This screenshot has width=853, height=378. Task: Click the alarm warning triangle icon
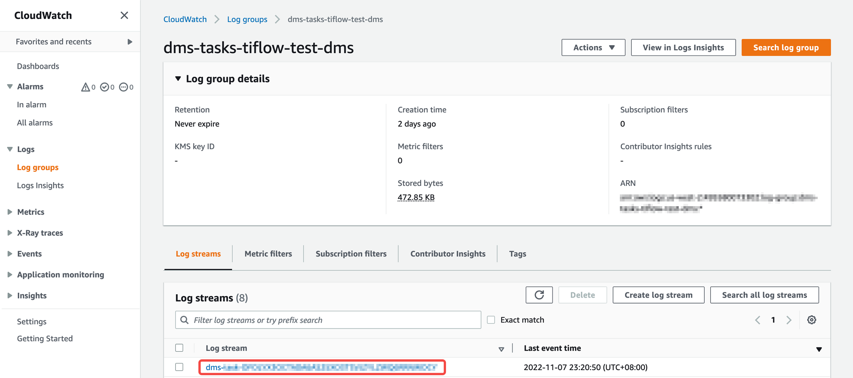pyautogui.click(x=85, y=87)
